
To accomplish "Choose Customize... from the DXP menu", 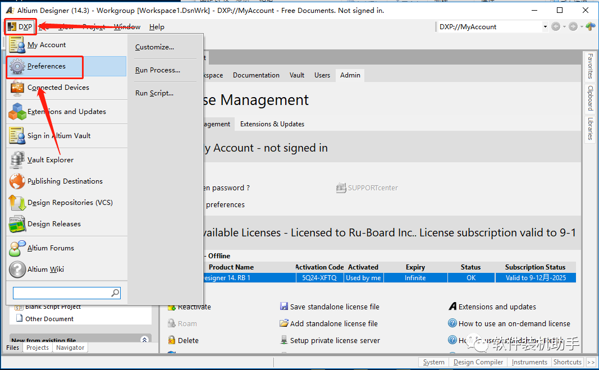I will click(x=154, y=47).
